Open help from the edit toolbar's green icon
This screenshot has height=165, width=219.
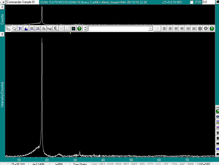pos(79,29)
